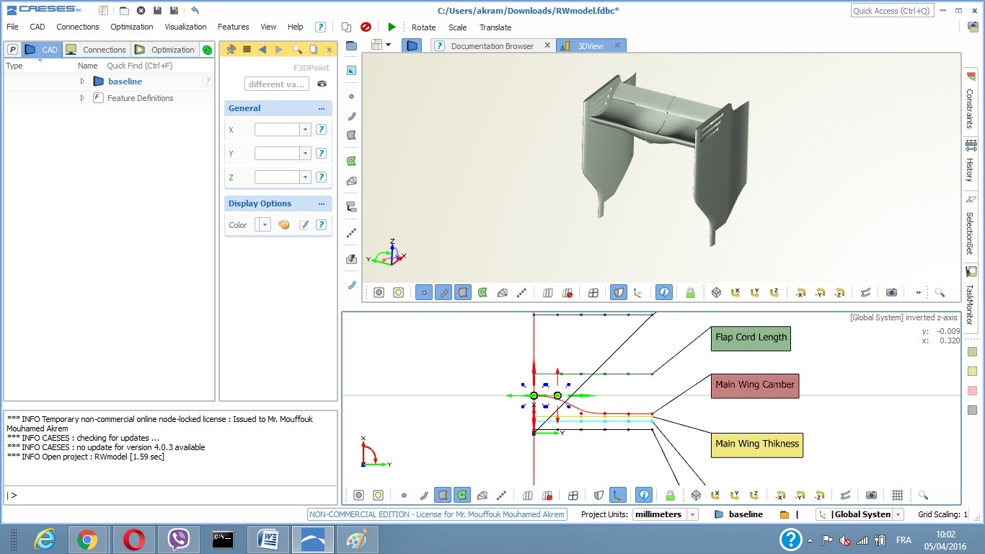Screen dimensions: 985x554
Task: Toggle the information icon in upper 3D view toolbar
Action: pos(664,292)
